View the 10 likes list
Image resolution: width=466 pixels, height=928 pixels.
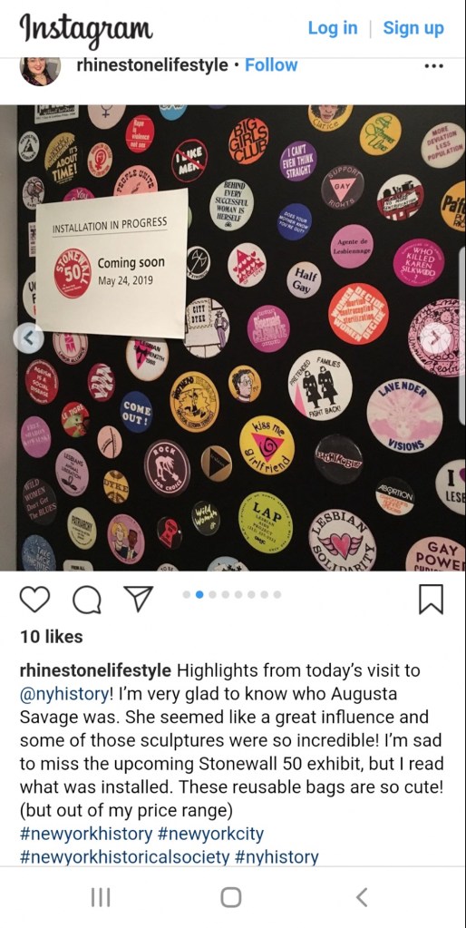click(52, 637)
